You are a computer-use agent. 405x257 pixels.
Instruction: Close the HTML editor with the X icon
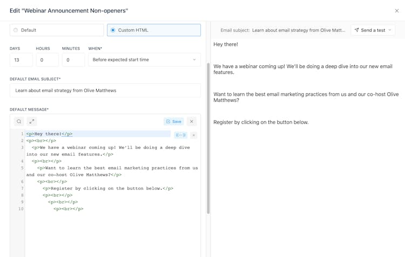[x=191, y=121]
